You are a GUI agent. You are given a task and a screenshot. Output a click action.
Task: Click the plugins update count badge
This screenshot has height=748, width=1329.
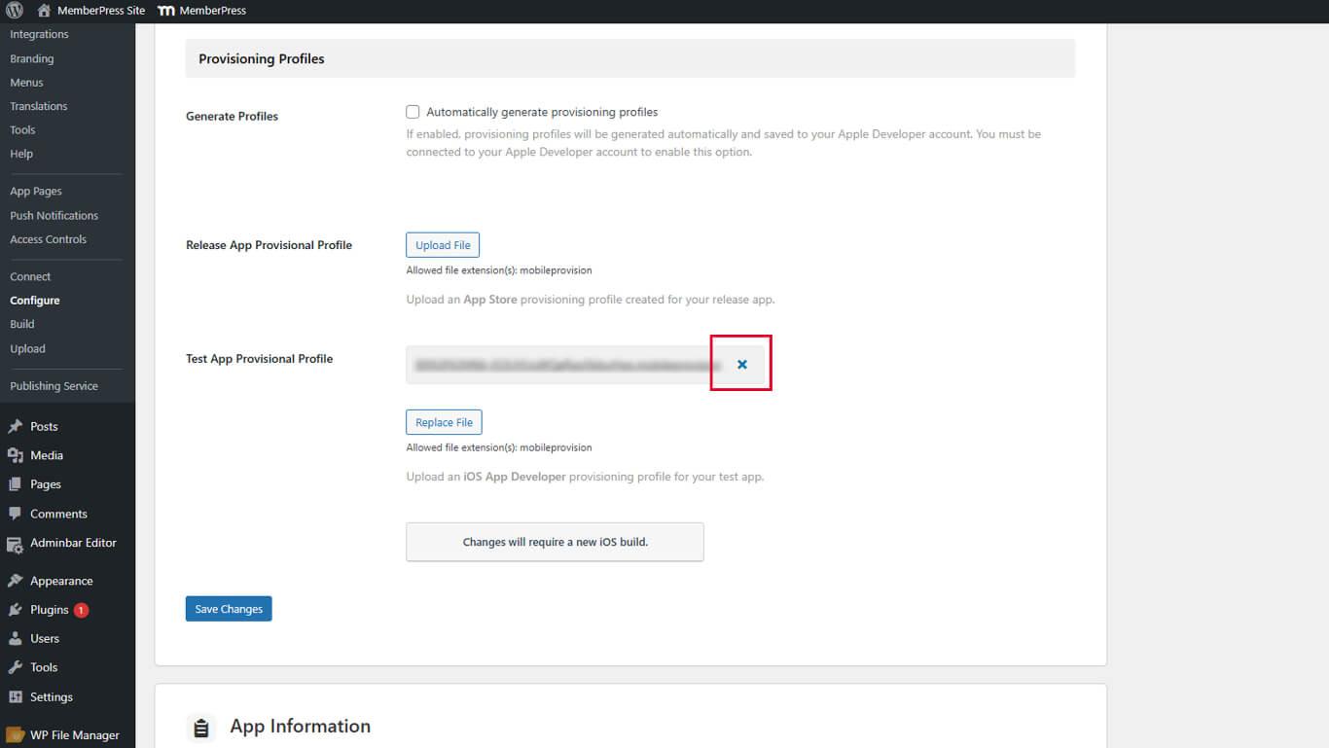tap(81, 610)
